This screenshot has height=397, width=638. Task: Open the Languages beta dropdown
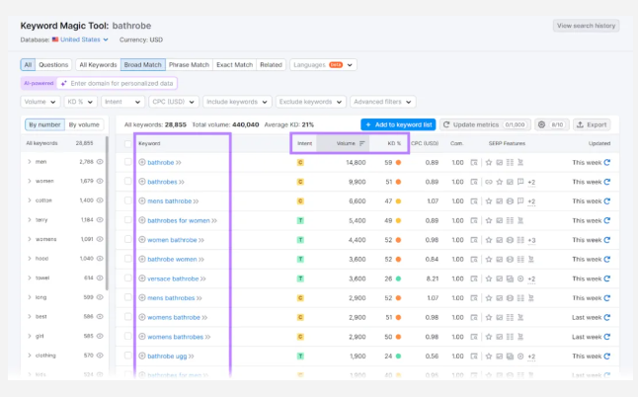[x=323, y=64]
